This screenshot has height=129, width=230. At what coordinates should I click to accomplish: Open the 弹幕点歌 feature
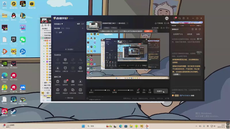click(x=80, y=69)
